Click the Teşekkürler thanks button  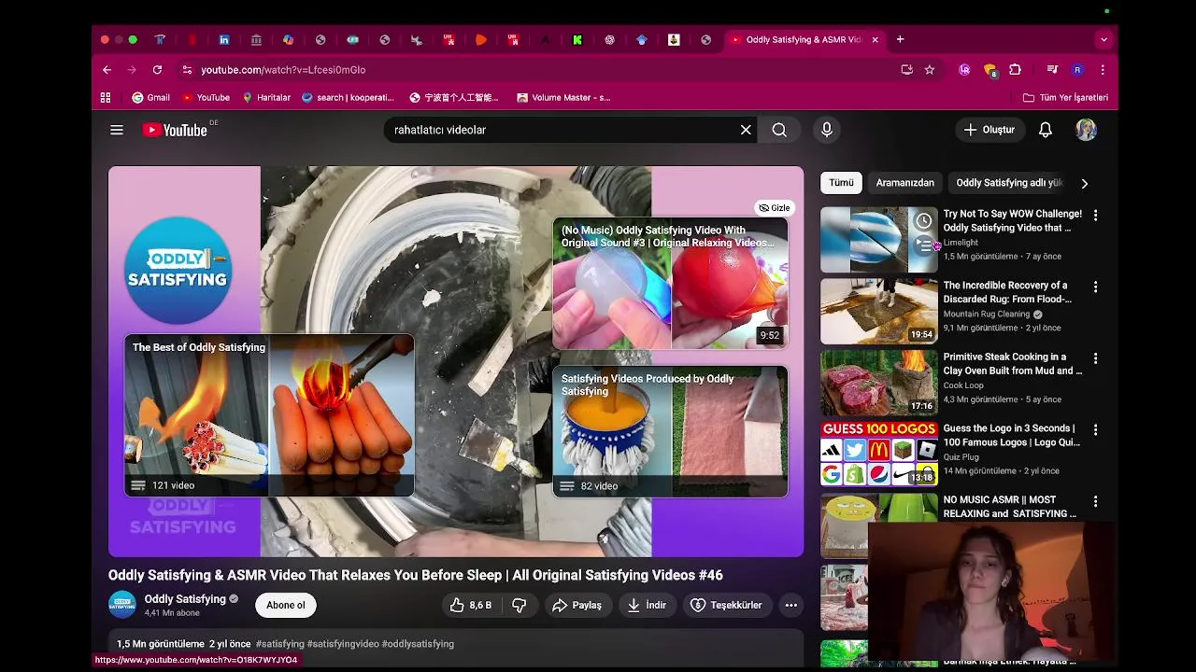coord(726,605)
